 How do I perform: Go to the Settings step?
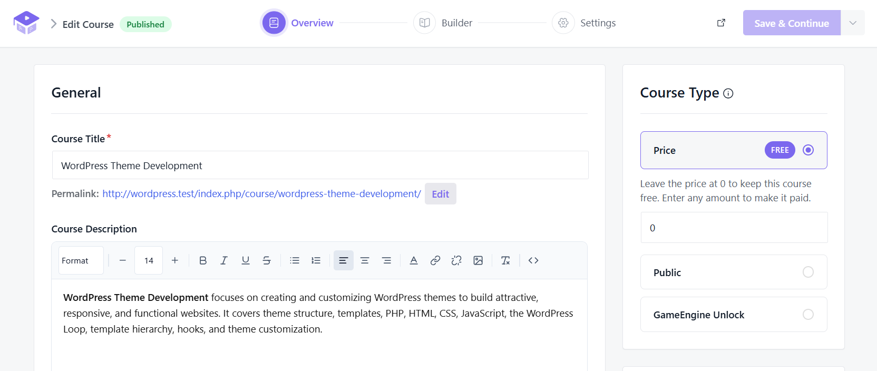point(584,23)
